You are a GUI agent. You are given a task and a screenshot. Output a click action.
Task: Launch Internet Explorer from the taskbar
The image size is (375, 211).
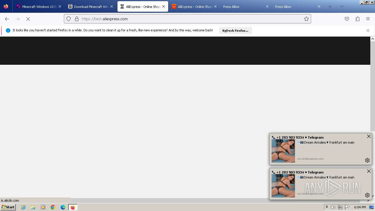23,207
